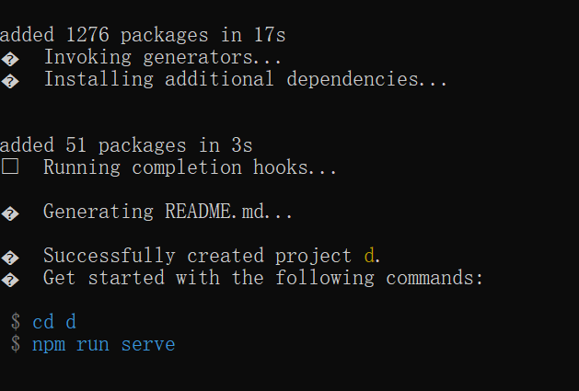Click the 'Running completion hooks...' text
579x391 pixels.
[190, 167]
